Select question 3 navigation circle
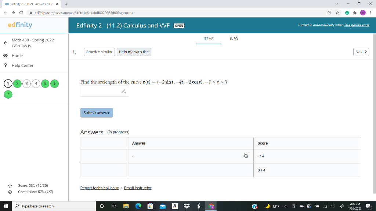The width and height of the screenshot is (376, 211). (26, 84)
